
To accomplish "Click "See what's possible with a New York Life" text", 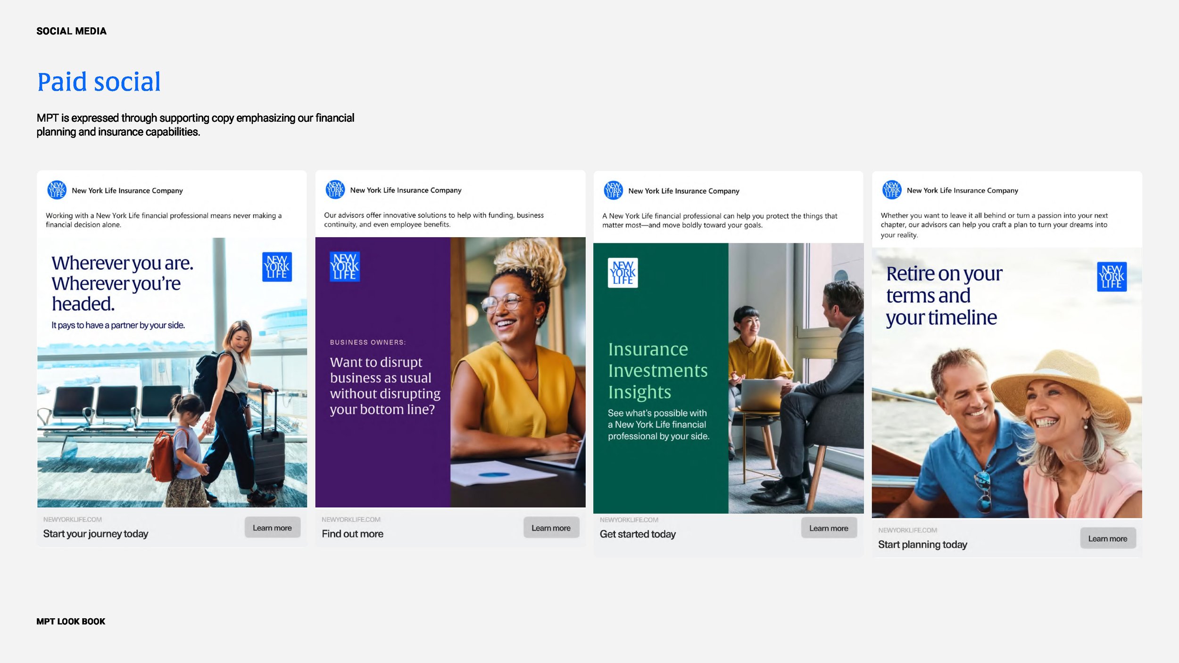I will (659, 425).
